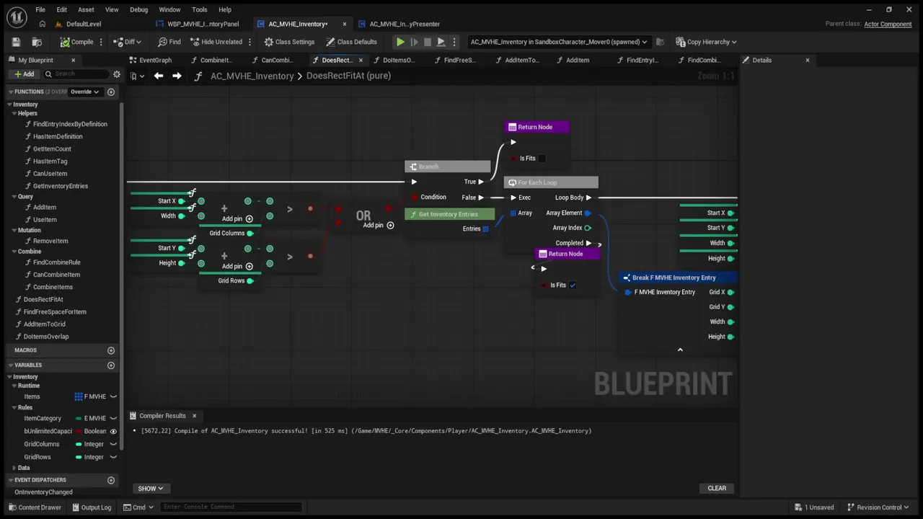The height and width of the screenshot is (519, 923).
Task: Open function Override dropdown
Action: click(x=84, y=92)
